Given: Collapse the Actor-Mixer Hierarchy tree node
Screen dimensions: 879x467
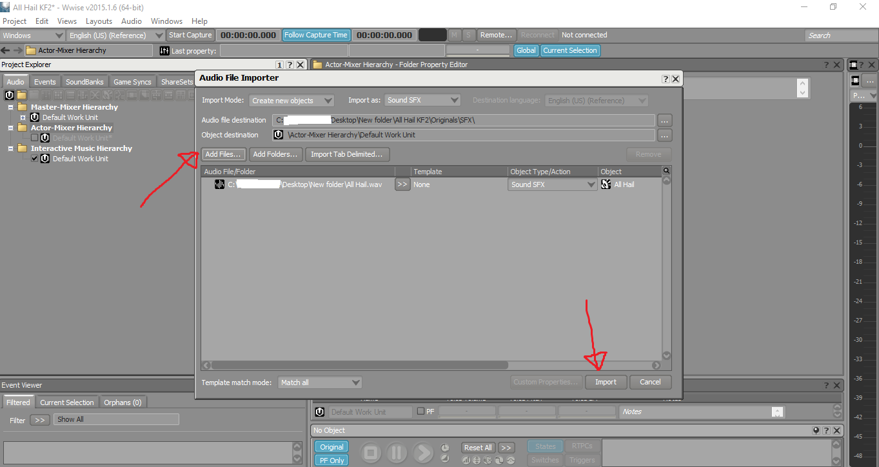Looking at the screenshot, I should (x=11, y=128).
